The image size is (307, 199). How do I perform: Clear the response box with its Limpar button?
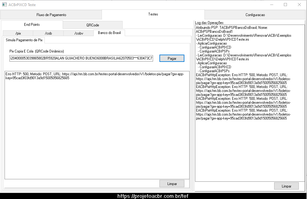point(172,184)
